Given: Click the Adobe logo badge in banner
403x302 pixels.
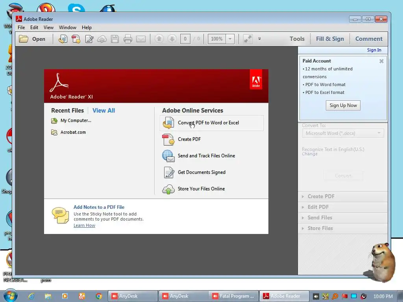Looking at the screenshot, I should click(256, 79).
